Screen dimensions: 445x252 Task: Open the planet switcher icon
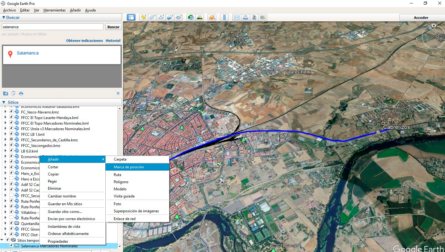pos(212,17)
